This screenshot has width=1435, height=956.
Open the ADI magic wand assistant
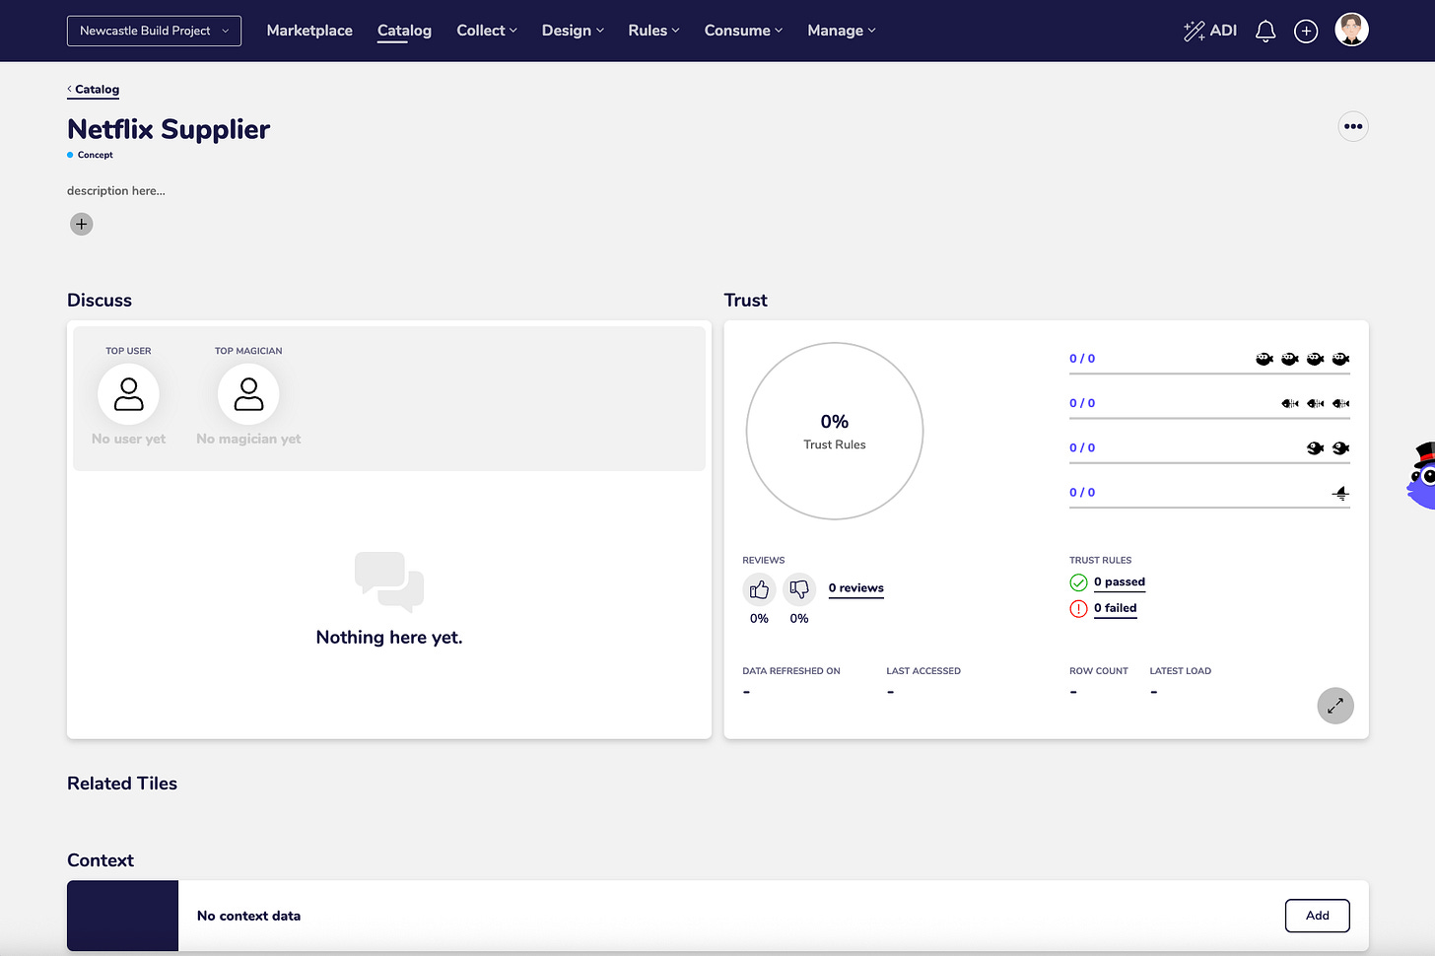pyautogui.click(x=1209, y=31)
